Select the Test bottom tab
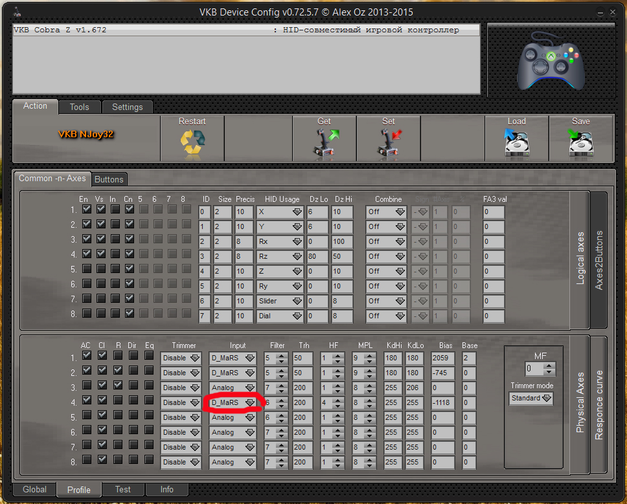This screenshot has width=627, height=504. tap(123, 489)
